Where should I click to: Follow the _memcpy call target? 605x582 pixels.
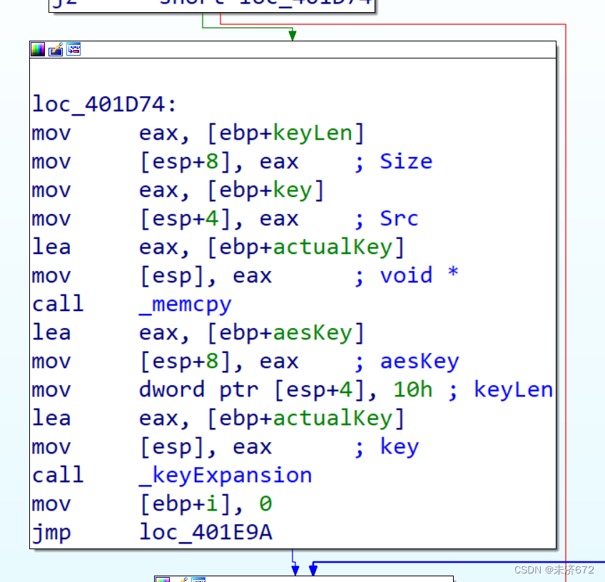[185, 305]
